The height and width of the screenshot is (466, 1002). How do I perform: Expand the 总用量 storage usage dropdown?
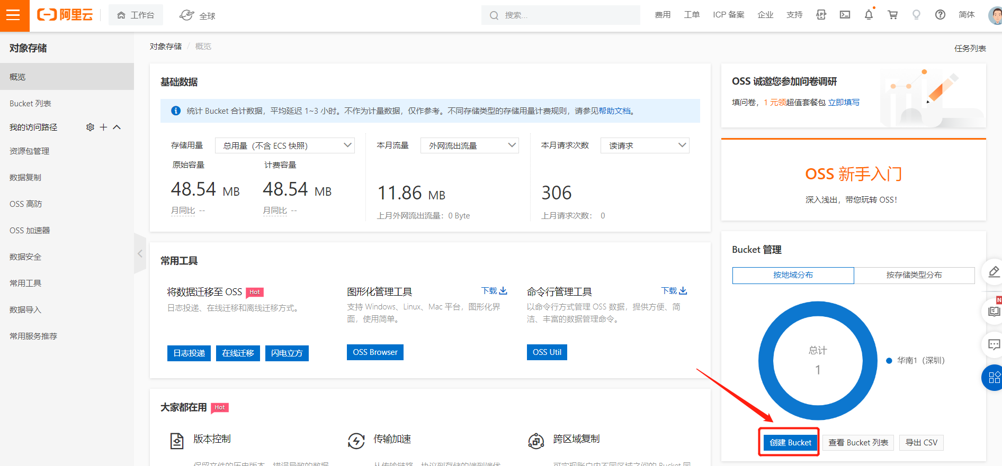[285, 145]
